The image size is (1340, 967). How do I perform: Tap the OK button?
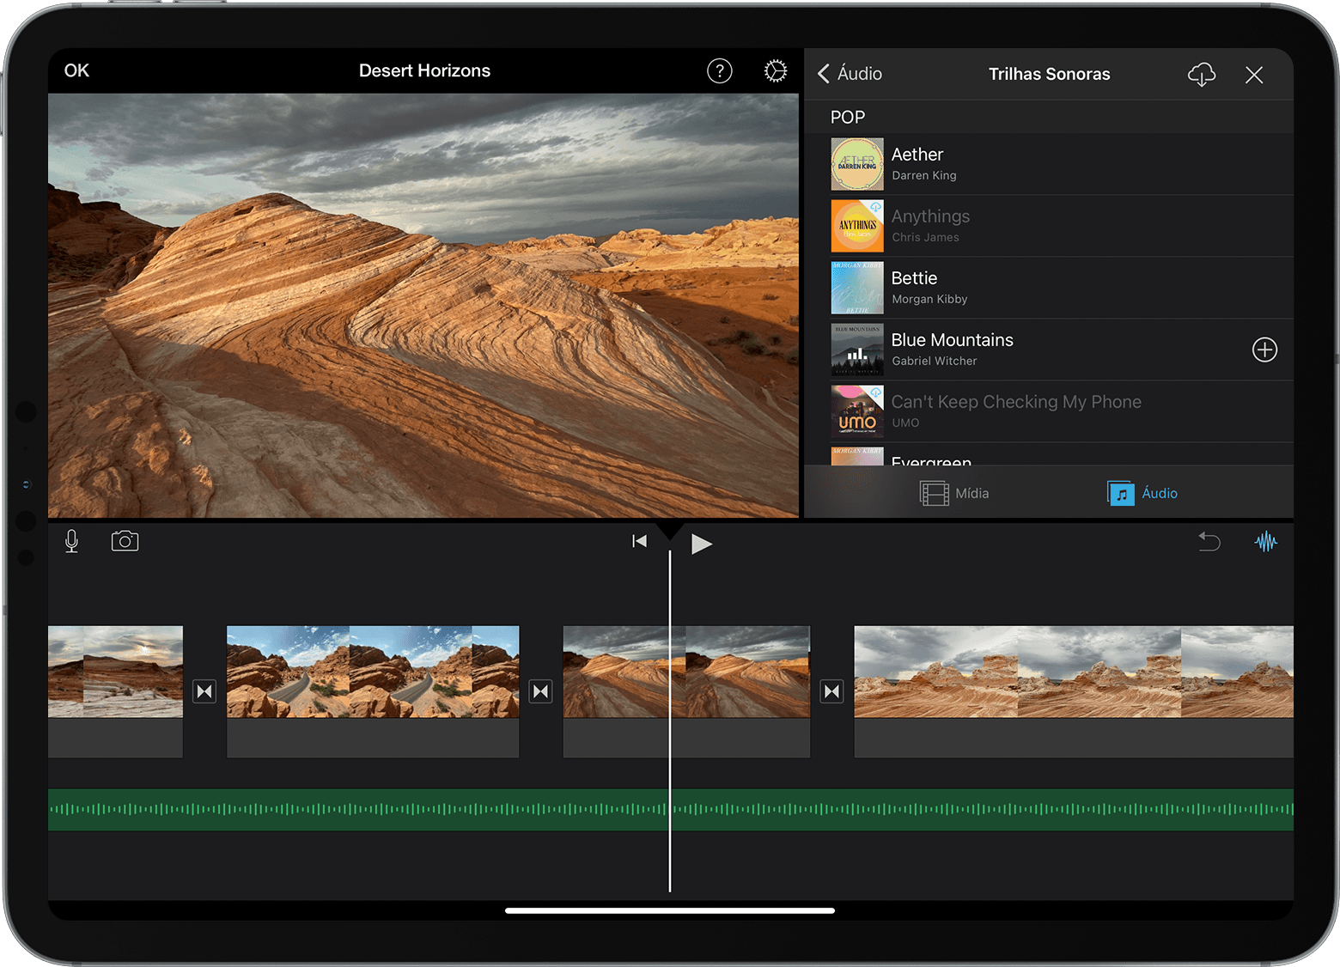pyautogui.click(x=76, y=71)
